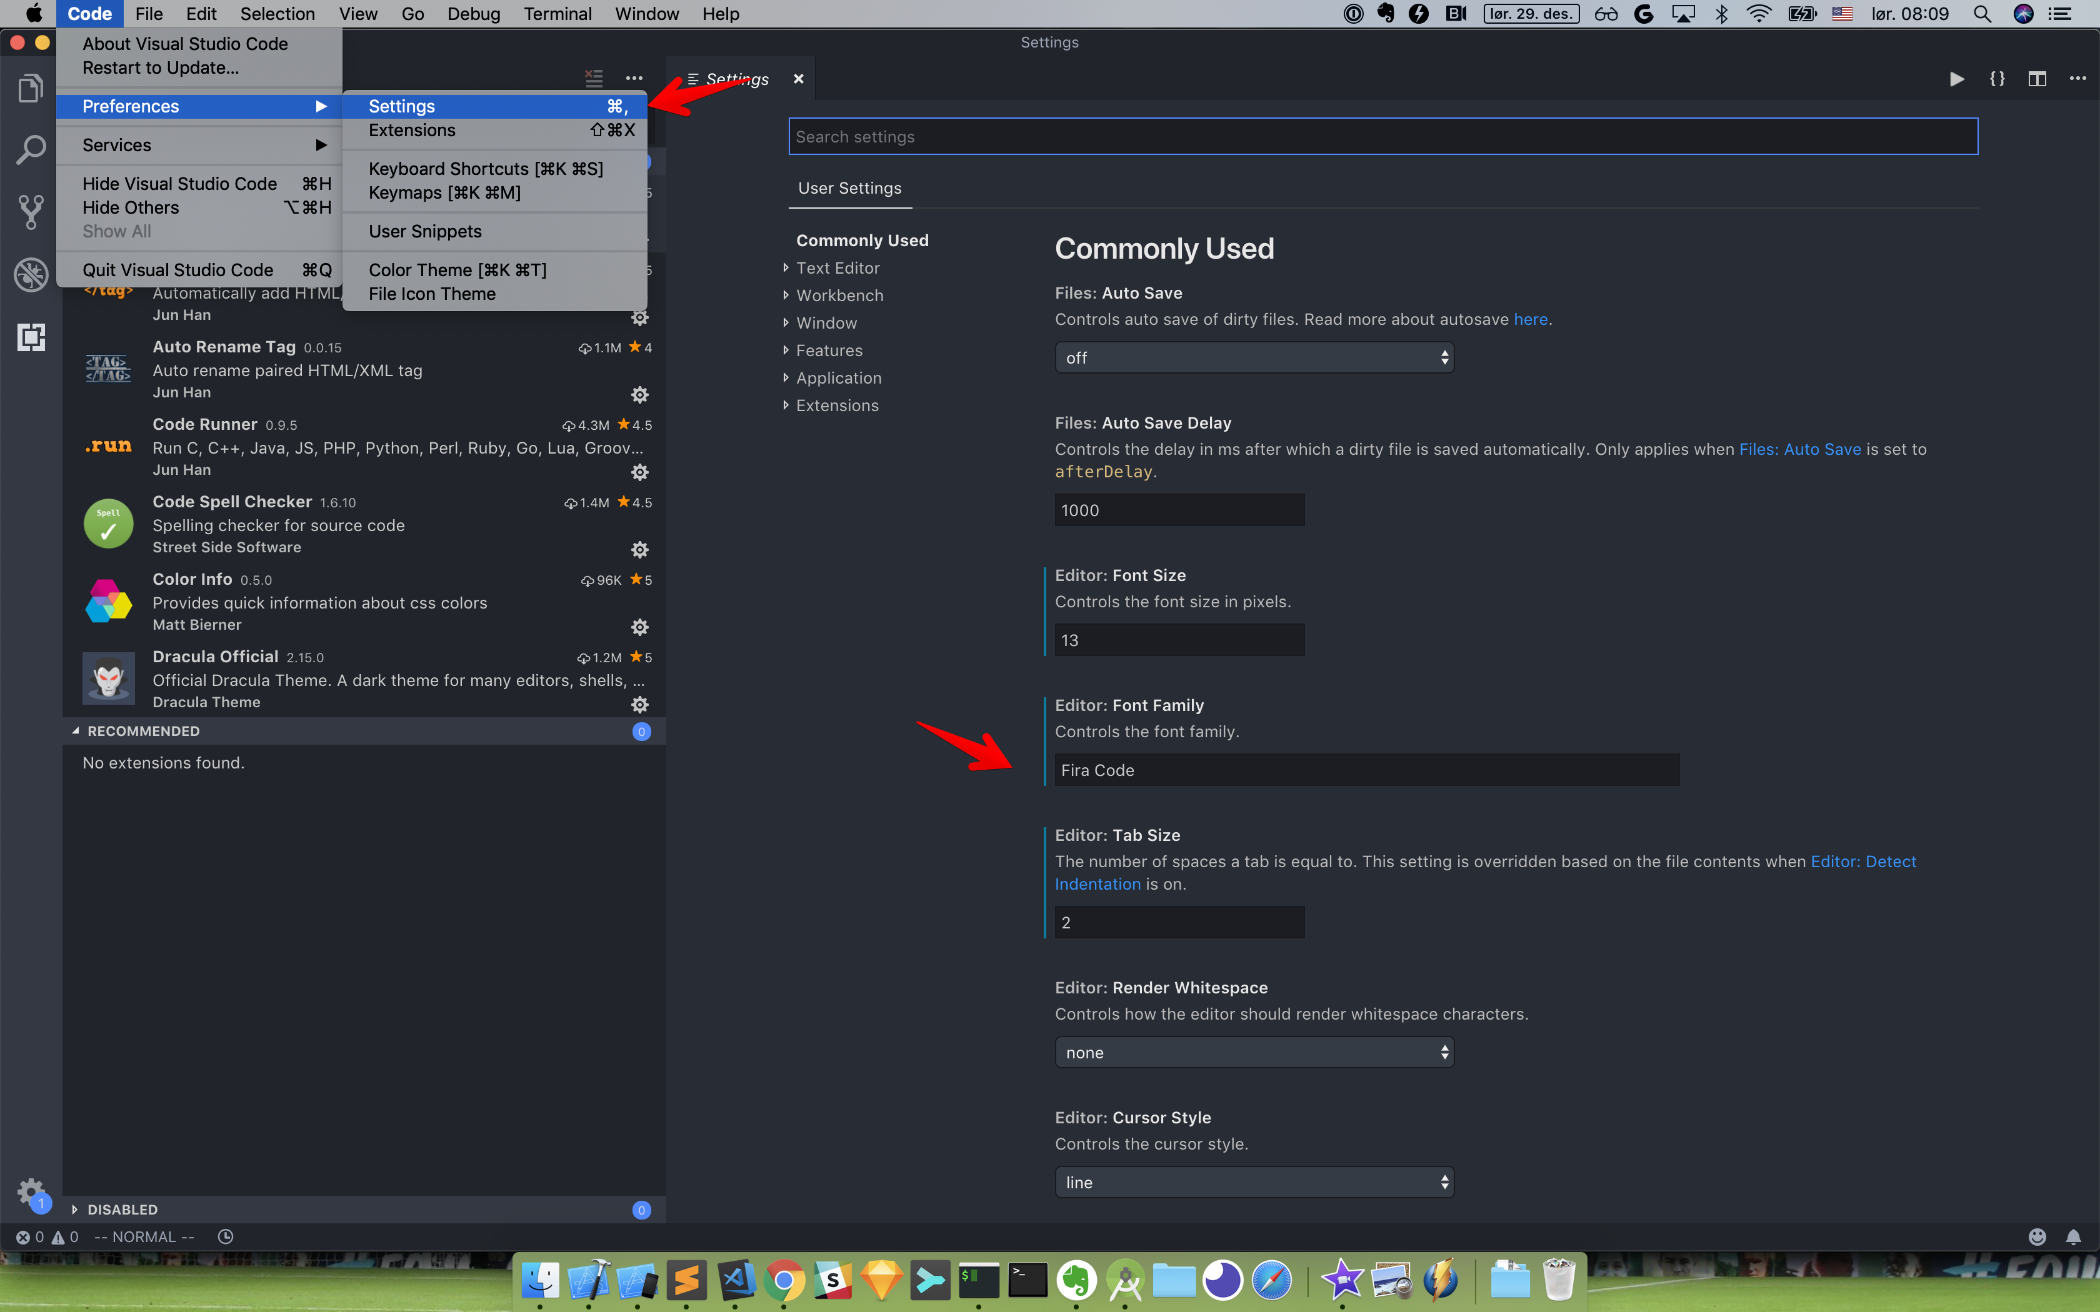This screenshot has width=2100, height=1312.
Task: Expand the DISABLED extensions section
Action: (x=364, y=1209)
